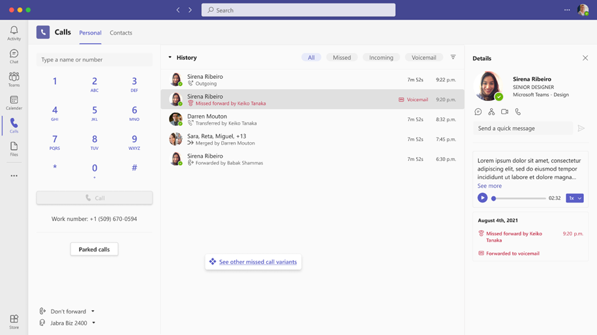
Task: Open Chat from the left sidebar
Action: point(14,56)
